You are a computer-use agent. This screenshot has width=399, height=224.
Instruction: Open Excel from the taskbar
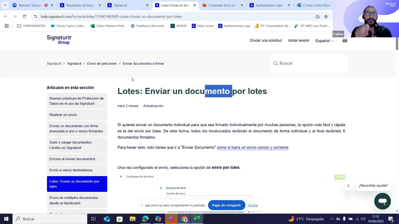[x=197, y=219]
